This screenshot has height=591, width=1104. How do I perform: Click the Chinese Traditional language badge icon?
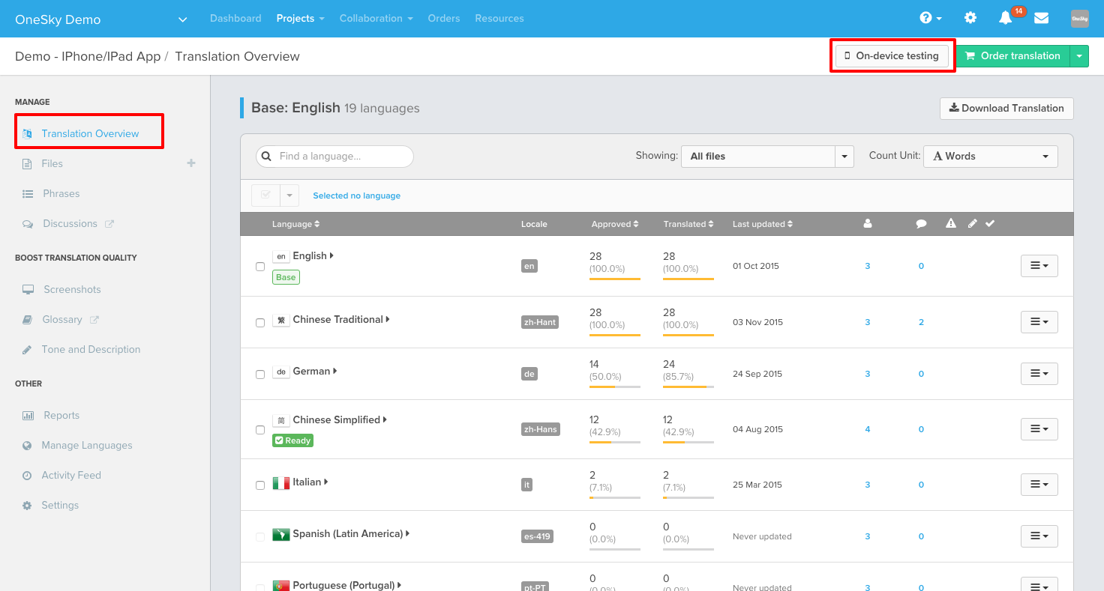click(x=280, y=320)
